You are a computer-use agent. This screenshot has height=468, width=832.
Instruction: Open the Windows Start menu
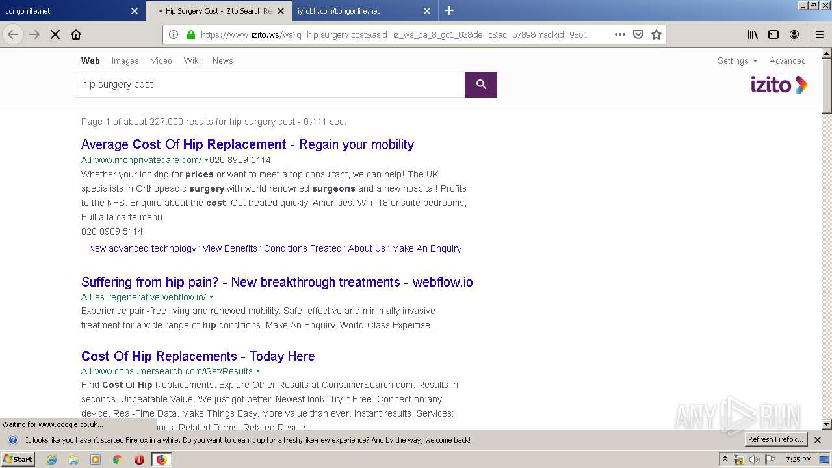click(18, 460)
